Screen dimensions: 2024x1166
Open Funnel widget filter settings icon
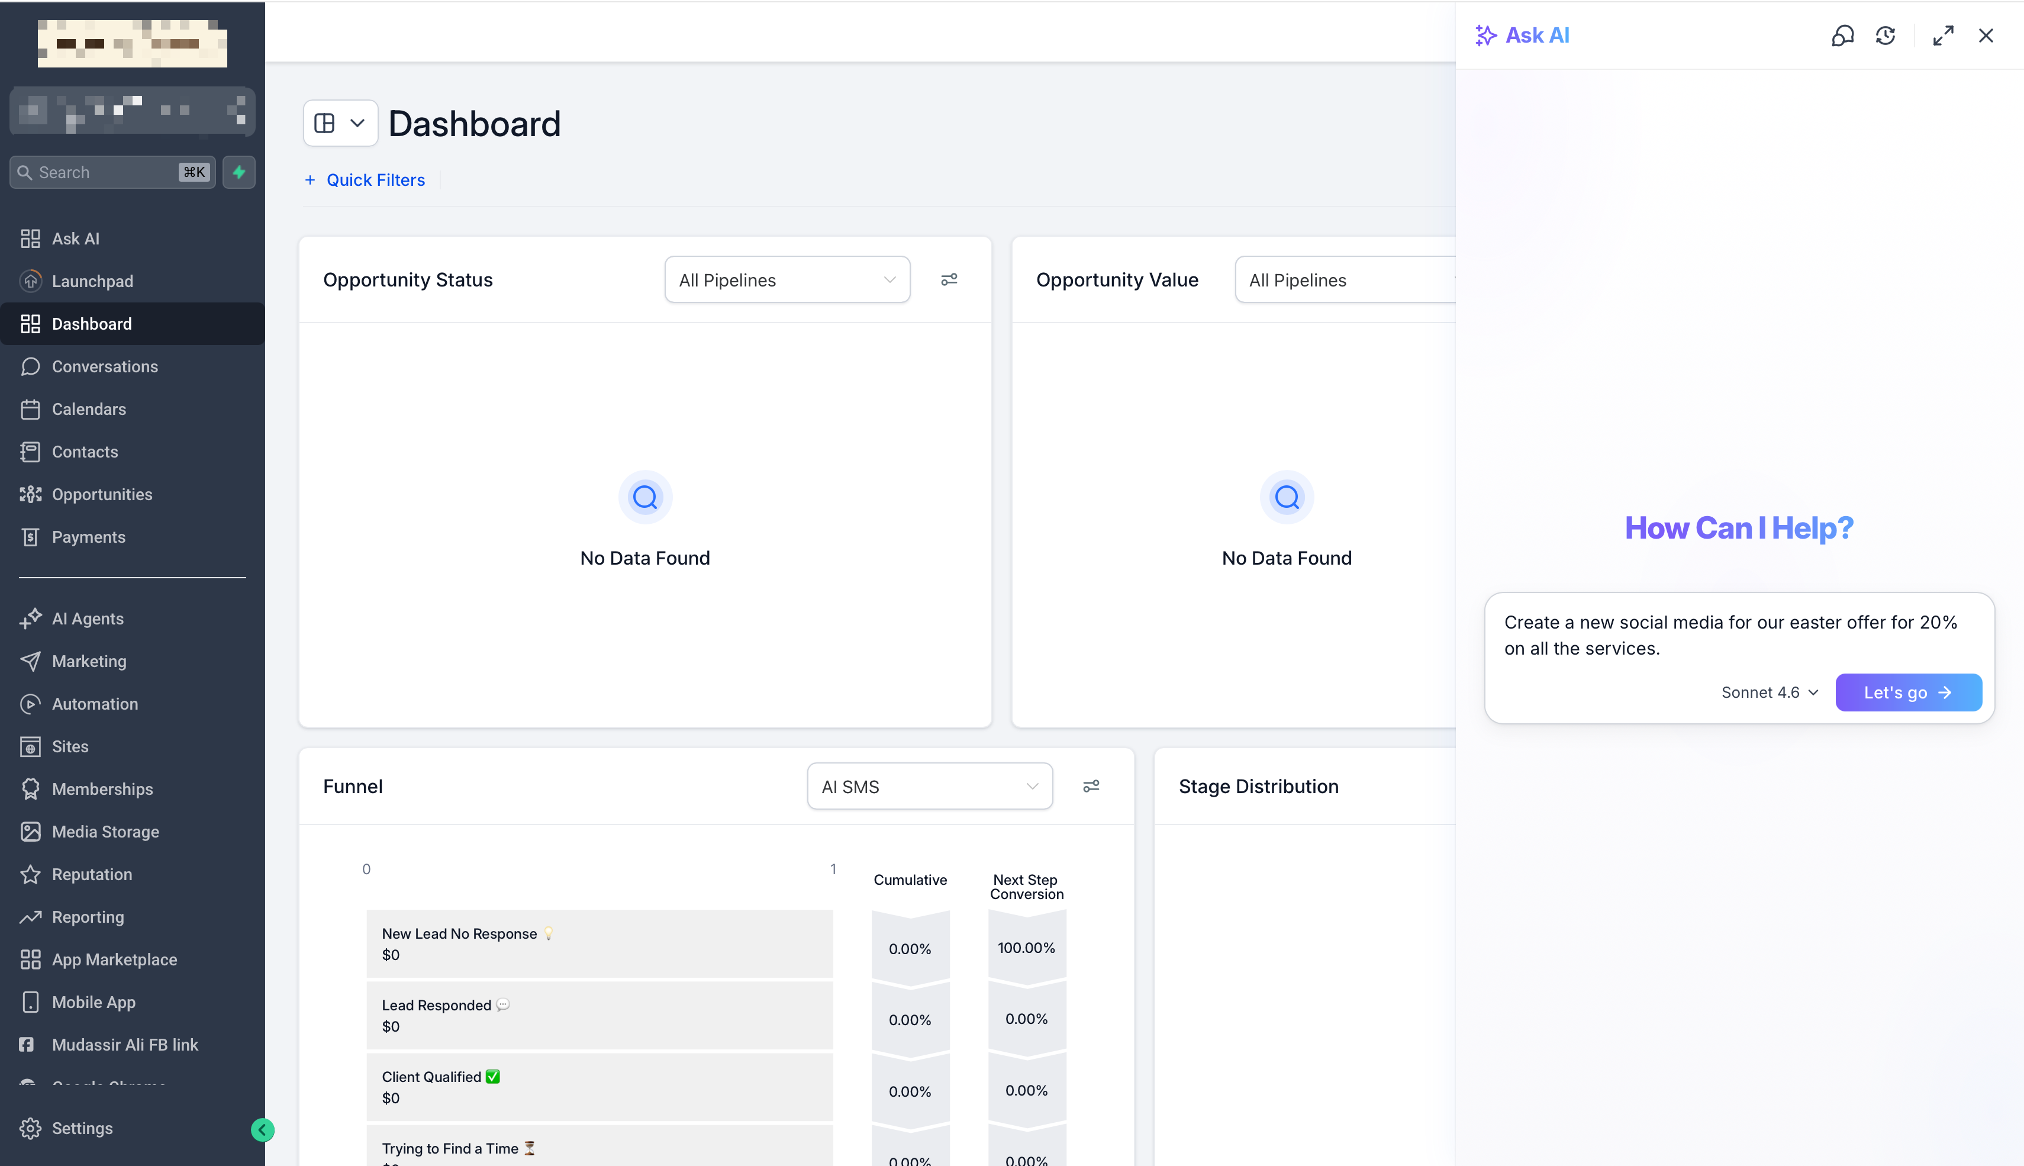click(1091, 787)
